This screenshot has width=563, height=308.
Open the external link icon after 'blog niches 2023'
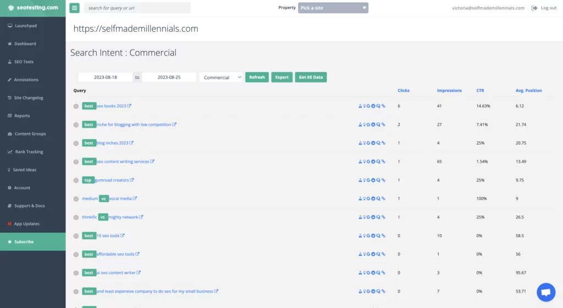point(131,143)
